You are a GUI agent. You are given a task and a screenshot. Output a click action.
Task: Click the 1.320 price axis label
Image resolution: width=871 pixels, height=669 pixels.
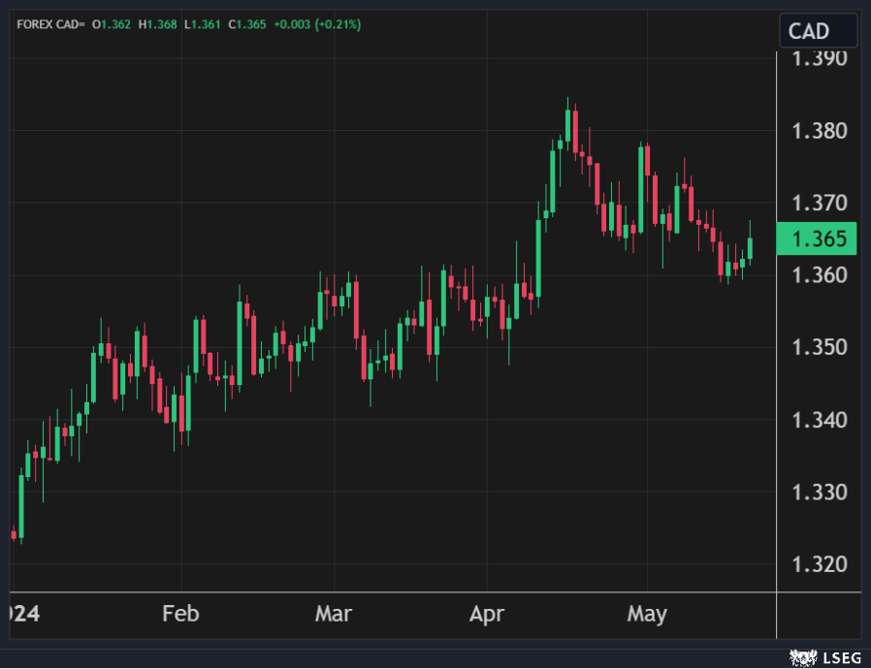point(820,564)
